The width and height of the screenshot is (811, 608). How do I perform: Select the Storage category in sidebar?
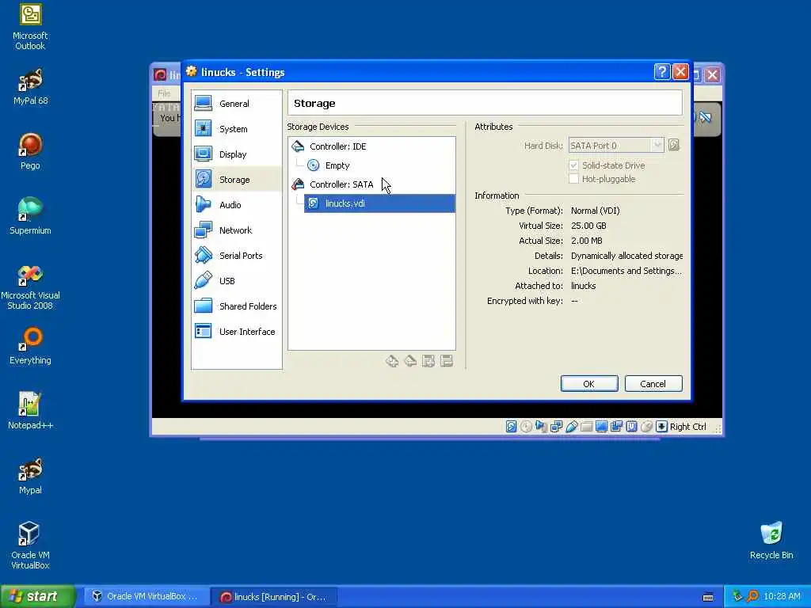point(237,180)
